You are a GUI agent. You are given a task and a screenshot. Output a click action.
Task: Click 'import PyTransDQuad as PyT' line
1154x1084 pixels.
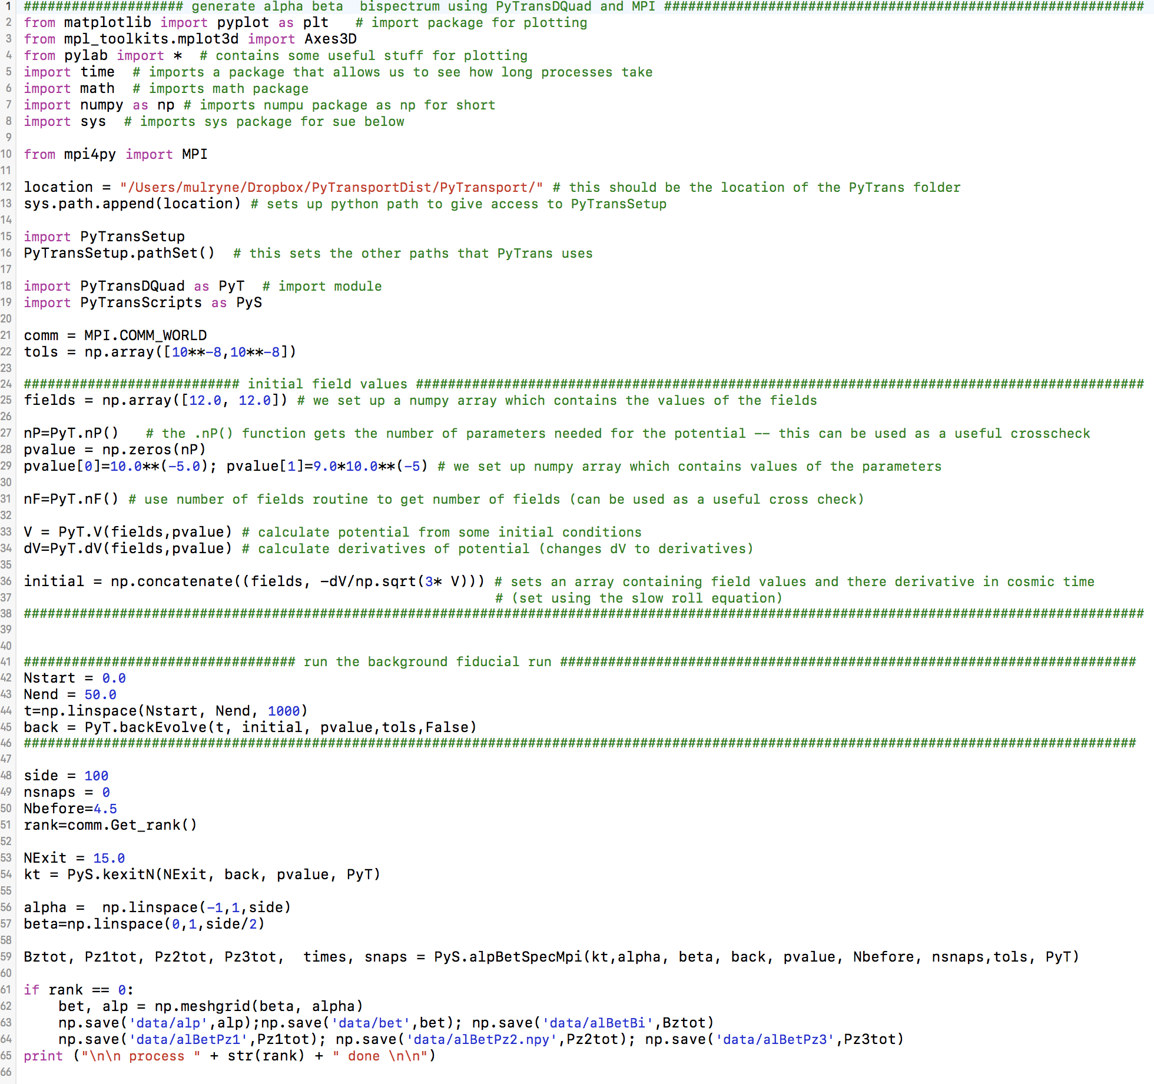(x=134, y=286)
